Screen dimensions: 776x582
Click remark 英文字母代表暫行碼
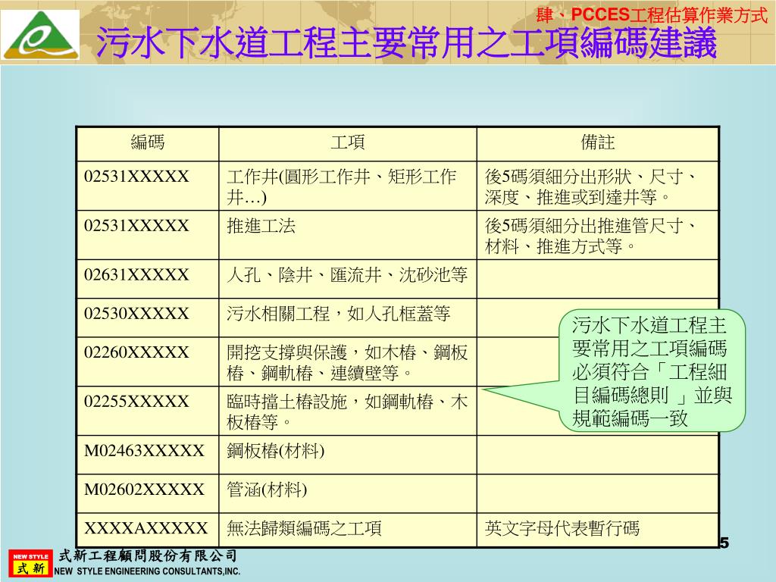click(x=562, y=528)
